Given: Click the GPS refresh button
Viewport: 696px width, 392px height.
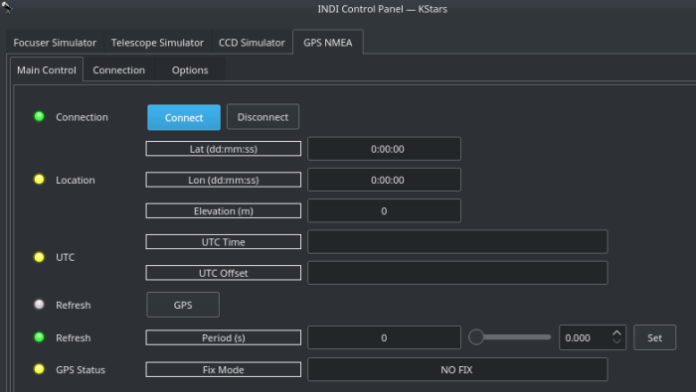Looking at the screenshot, I should [x=183, y=305].
